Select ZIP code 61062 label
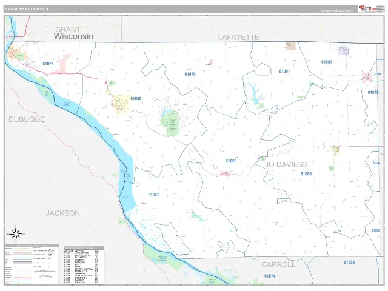Image resolution: width=388 pixels, height=291 pixels. (x=376, y=230)
